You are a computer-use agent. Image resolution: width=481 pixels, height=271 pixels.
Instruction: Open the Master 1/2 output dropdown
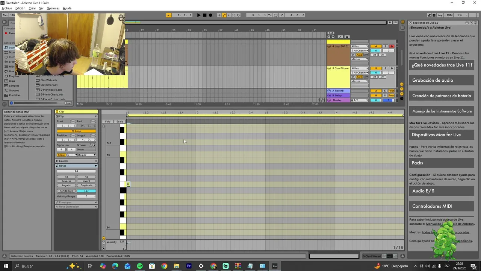[x=360, y=100]
